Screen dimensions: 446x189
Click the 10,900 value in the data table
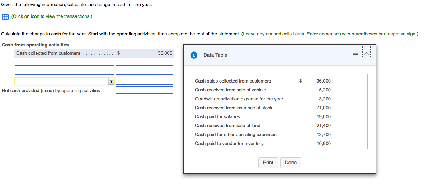324,144
